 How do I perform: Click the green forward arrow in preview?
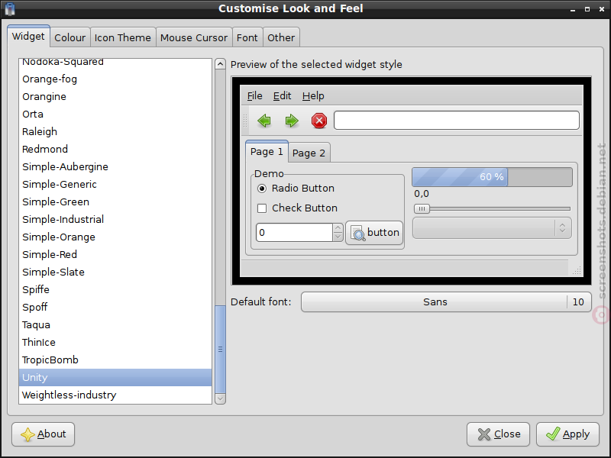point(292,121)
